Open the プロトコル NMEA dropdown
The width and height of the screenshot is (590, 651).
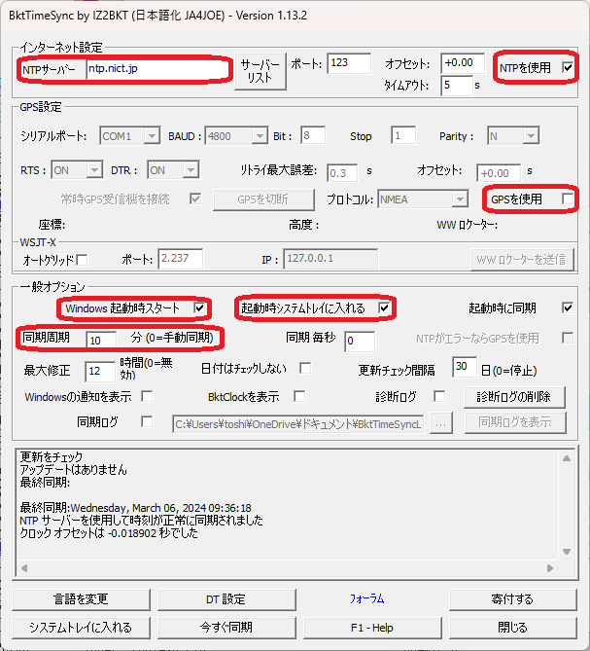423,199
